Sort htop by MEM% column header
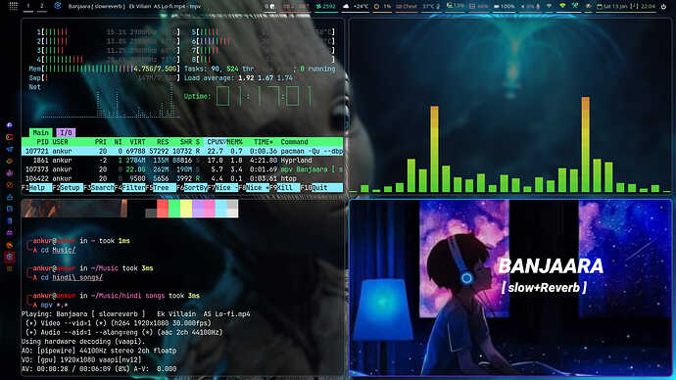This screenshot has width=676, height=380. pos(234,142)
